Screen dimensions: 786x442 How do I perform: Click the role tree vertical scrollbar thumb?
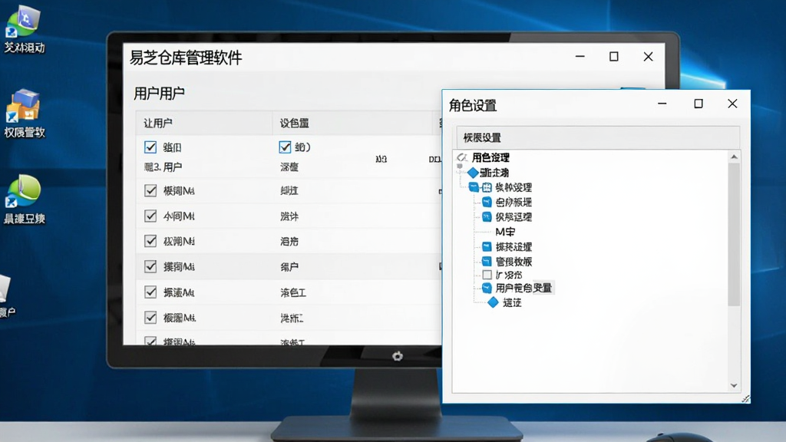pos(734,234)
